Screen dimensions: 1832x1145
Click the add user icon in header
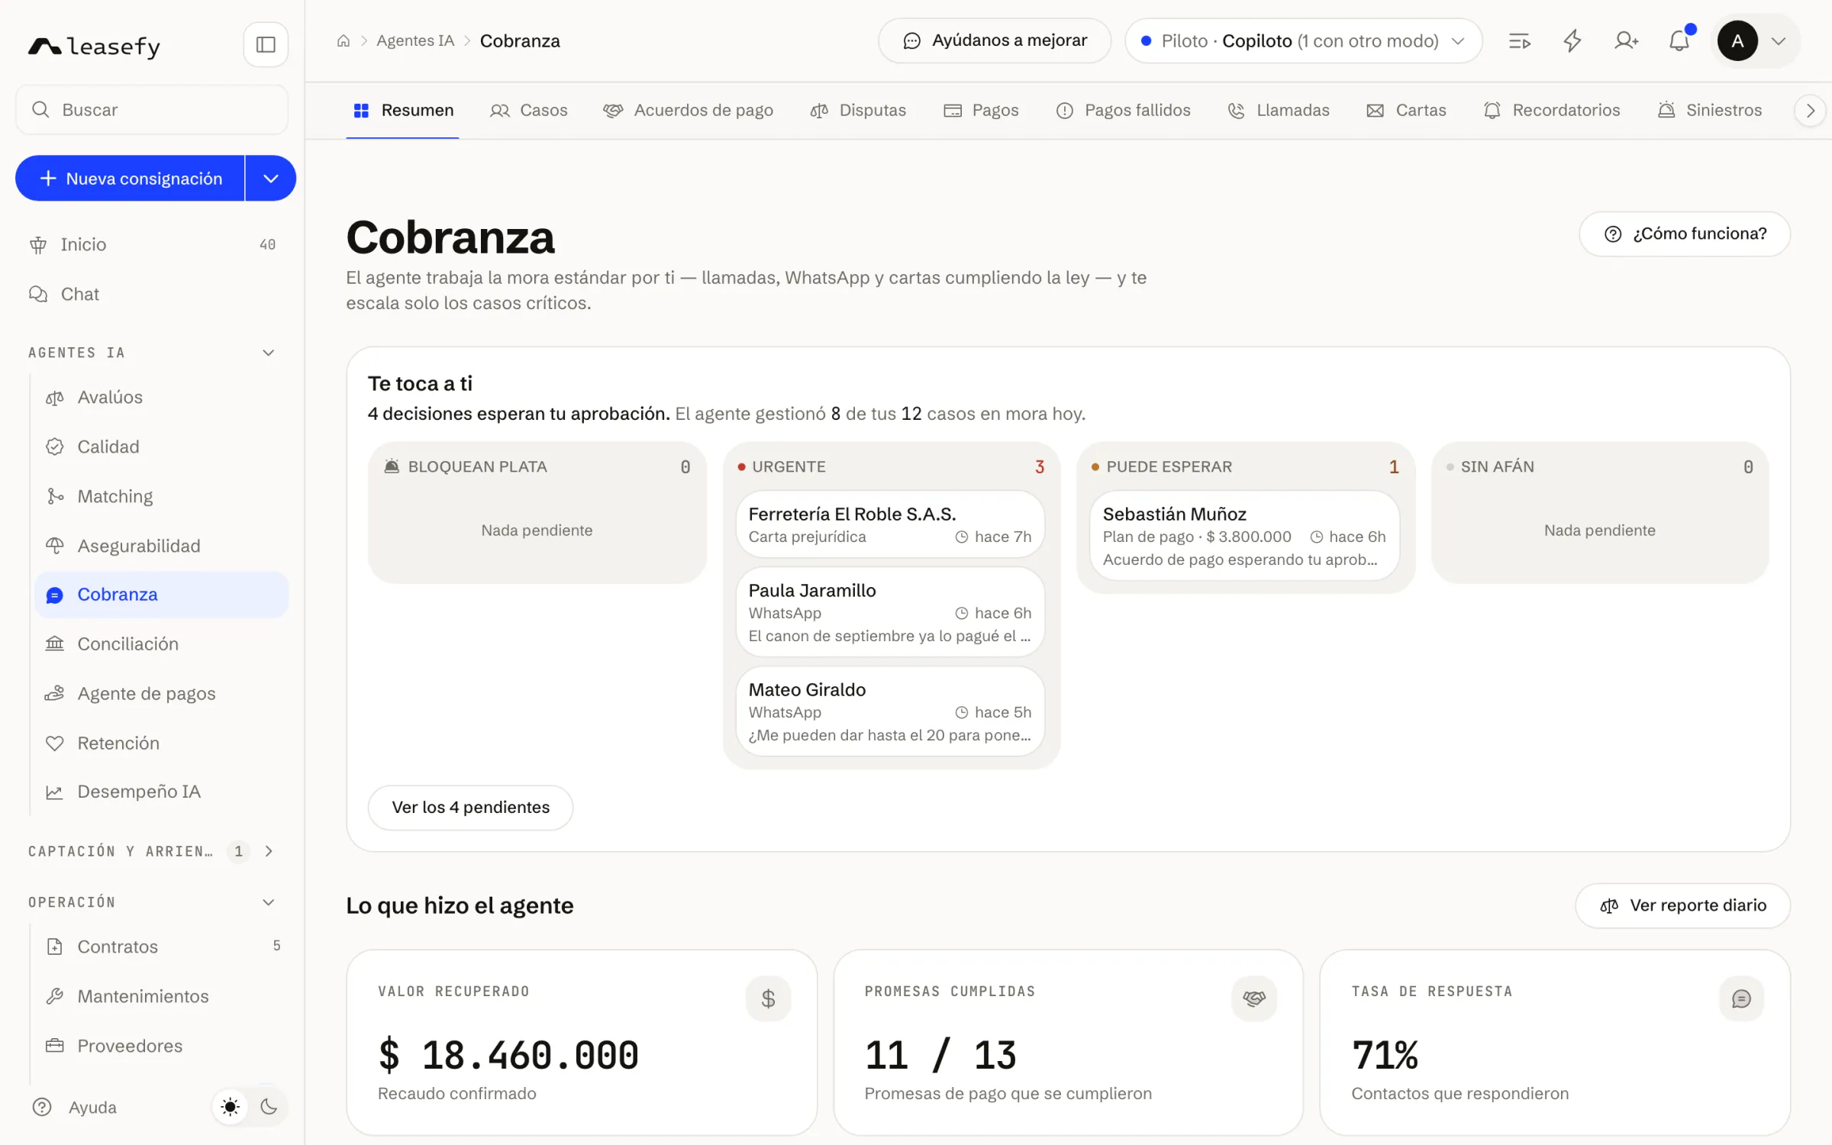1626,41
